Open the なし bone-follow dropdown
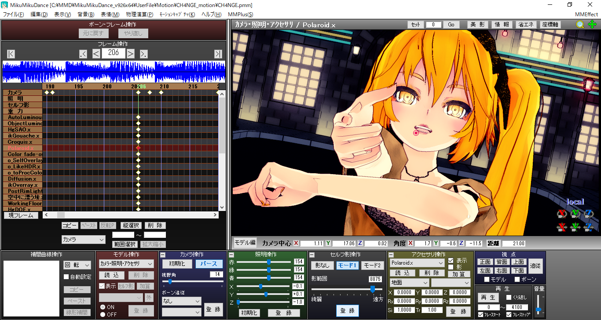The height and width of the screenshot is (320, 601). point(181,301)
